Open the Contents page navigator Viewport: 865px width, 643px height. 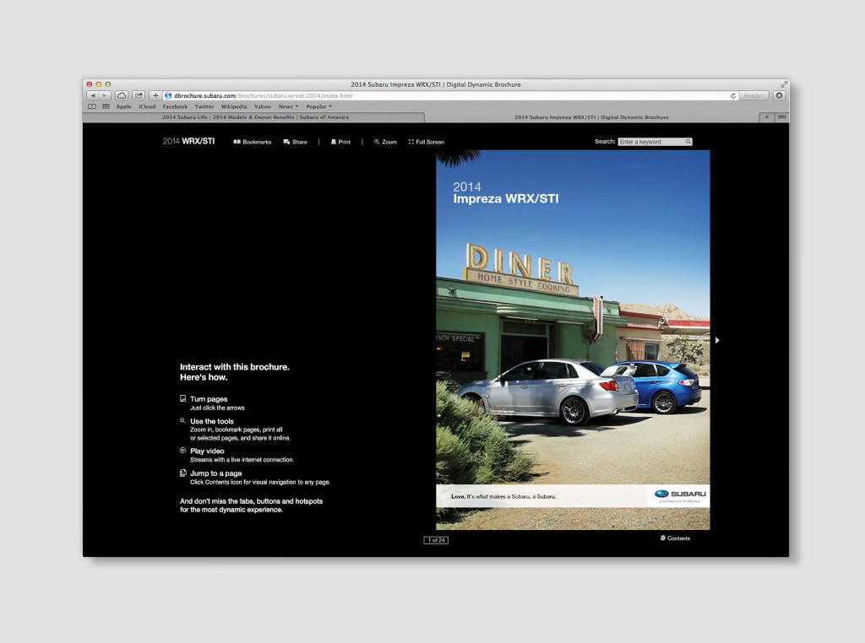[x=675, y=538]
